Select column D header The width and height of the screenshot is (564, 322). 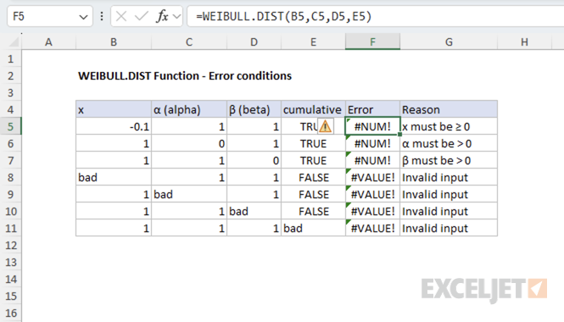point(254,42)
